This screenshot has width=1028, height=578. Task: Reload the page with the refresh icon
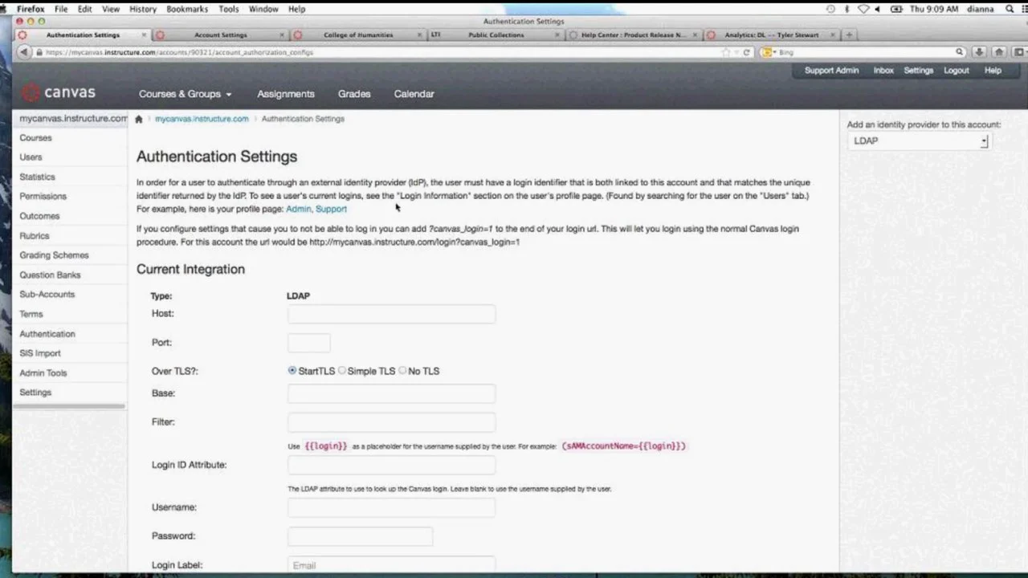pyautogui.click(x=746, y=52)
